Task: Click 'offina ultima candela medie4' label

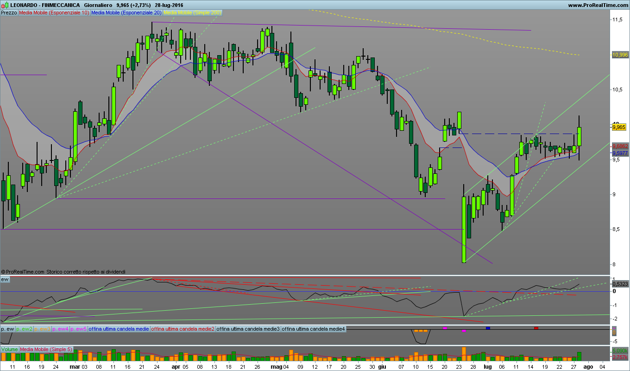Action: [314, 329]
